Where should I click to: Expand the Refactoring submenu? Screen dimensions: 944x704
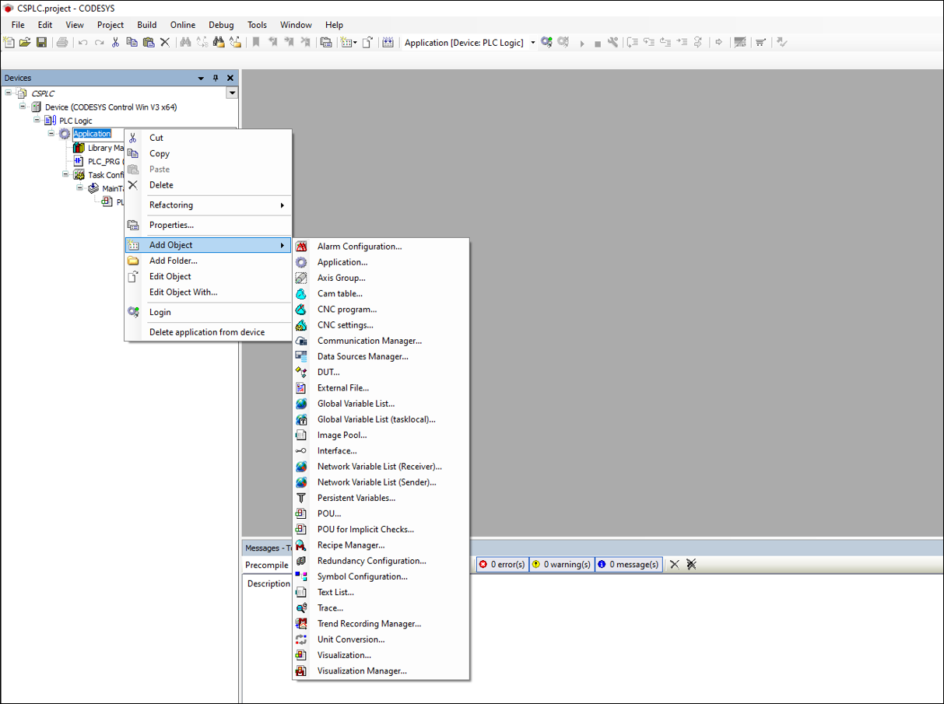tap(170, 205)
